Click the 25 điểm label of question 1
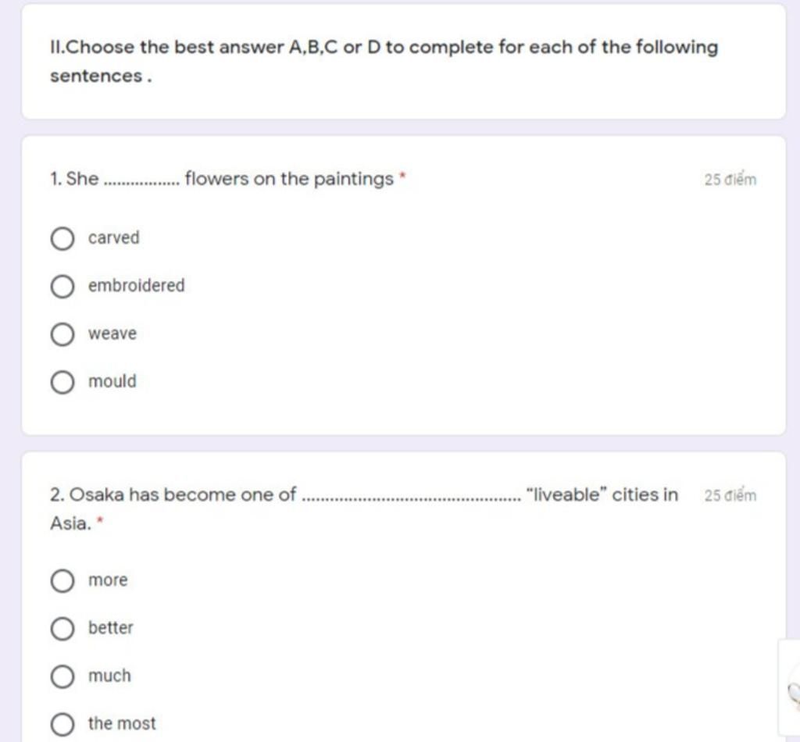Screen dimensions: 800x742 pos(730,179)
